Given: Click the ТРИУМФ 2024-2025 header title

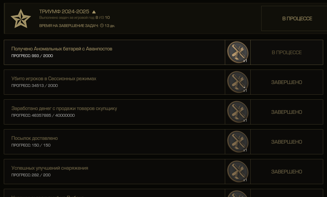Looking at the screenshot, I should click(x=64, y=11).
